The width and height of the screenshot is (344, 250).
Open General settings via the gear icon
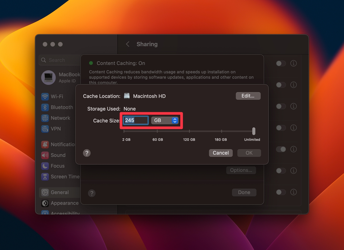(45, 192)
